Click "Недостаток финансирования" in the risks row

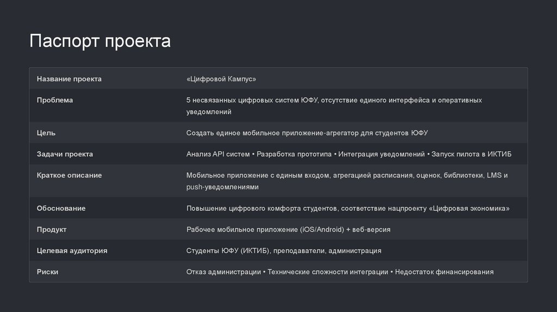coord(444,272)
